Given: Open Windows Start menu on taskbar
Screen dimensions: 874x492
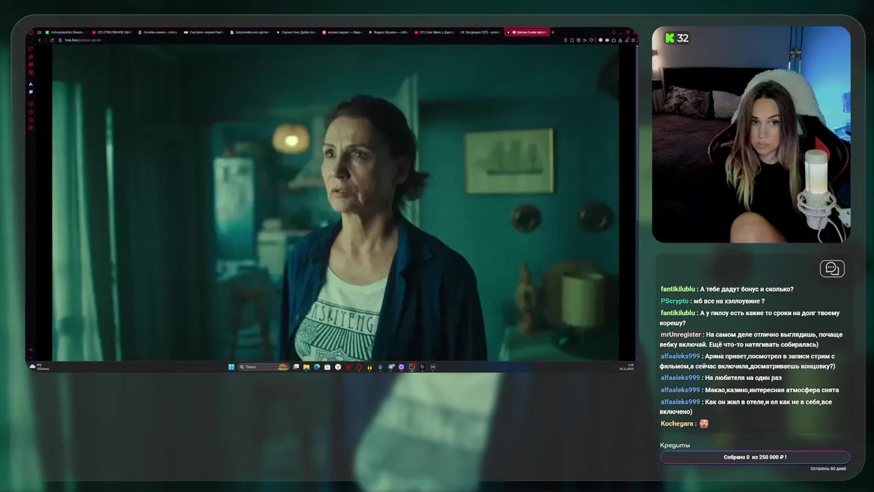Looking at the screenshot, I should pos(231,367).
